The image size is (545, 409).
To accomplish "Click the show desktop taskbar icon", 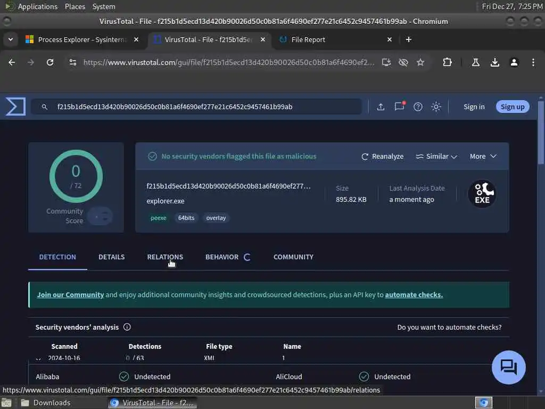I will point(6,403).
